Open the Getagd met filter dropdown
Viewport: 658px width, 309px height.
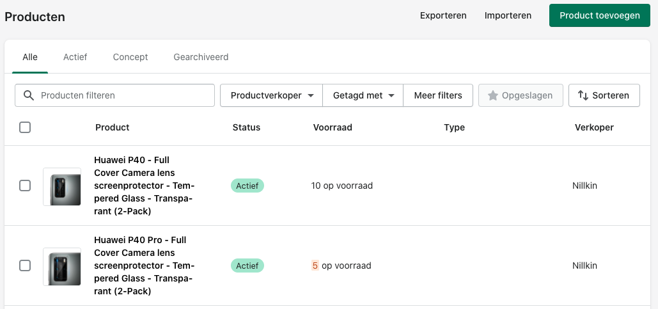(x=363, y=95)
